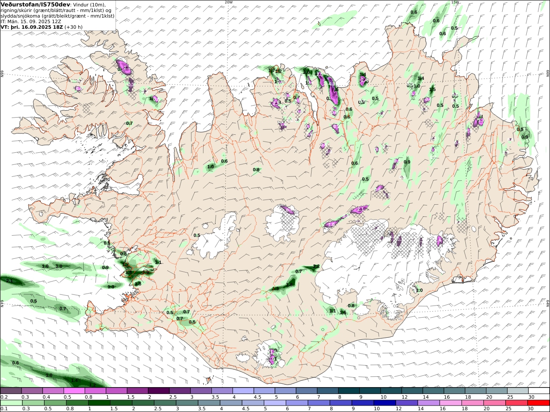Image resolution: width=550 pixels, height=412 pixels.
Task: Click the grey-green 3–3.5 swatch in bottom legend row
Action: click(x=187, y=403)
